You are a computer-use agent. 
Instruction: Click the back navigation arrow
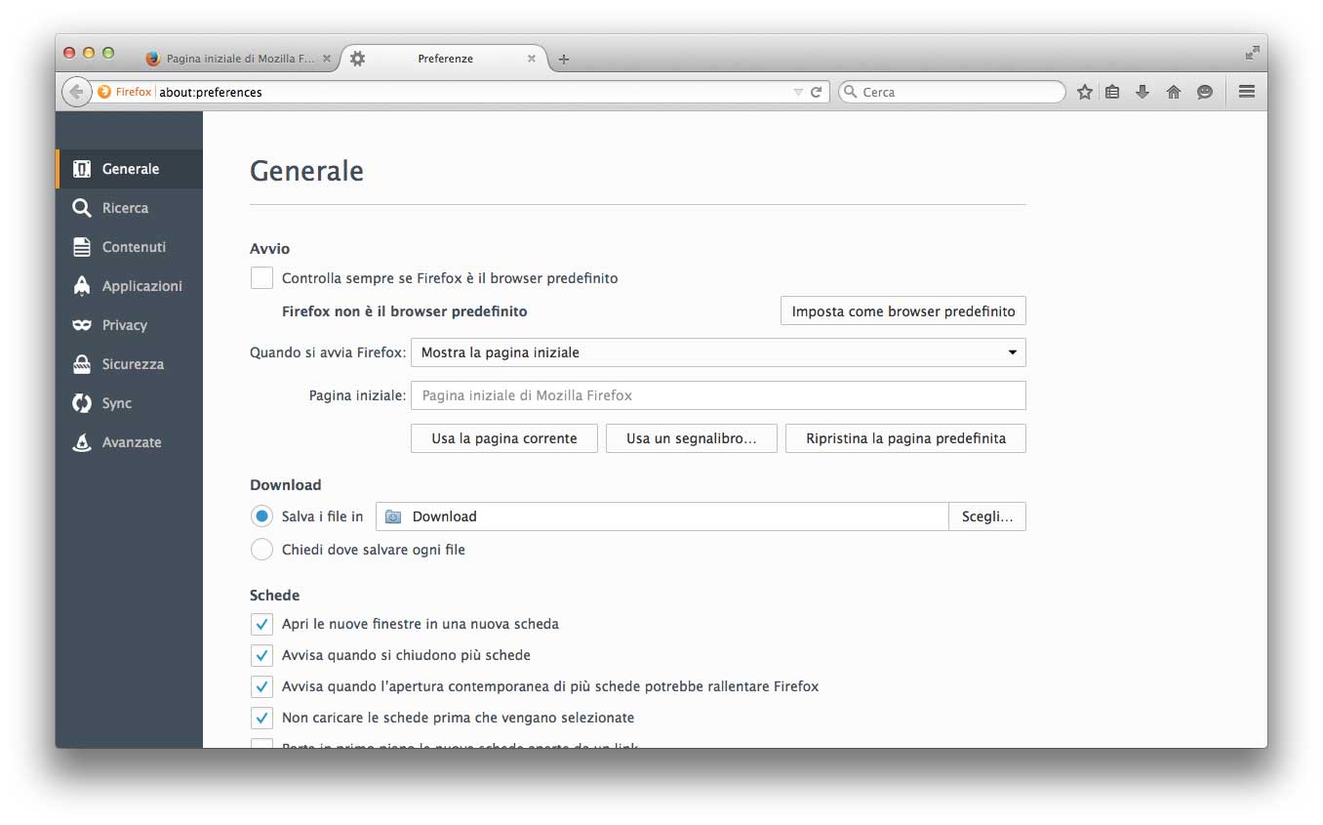(76, 92)
